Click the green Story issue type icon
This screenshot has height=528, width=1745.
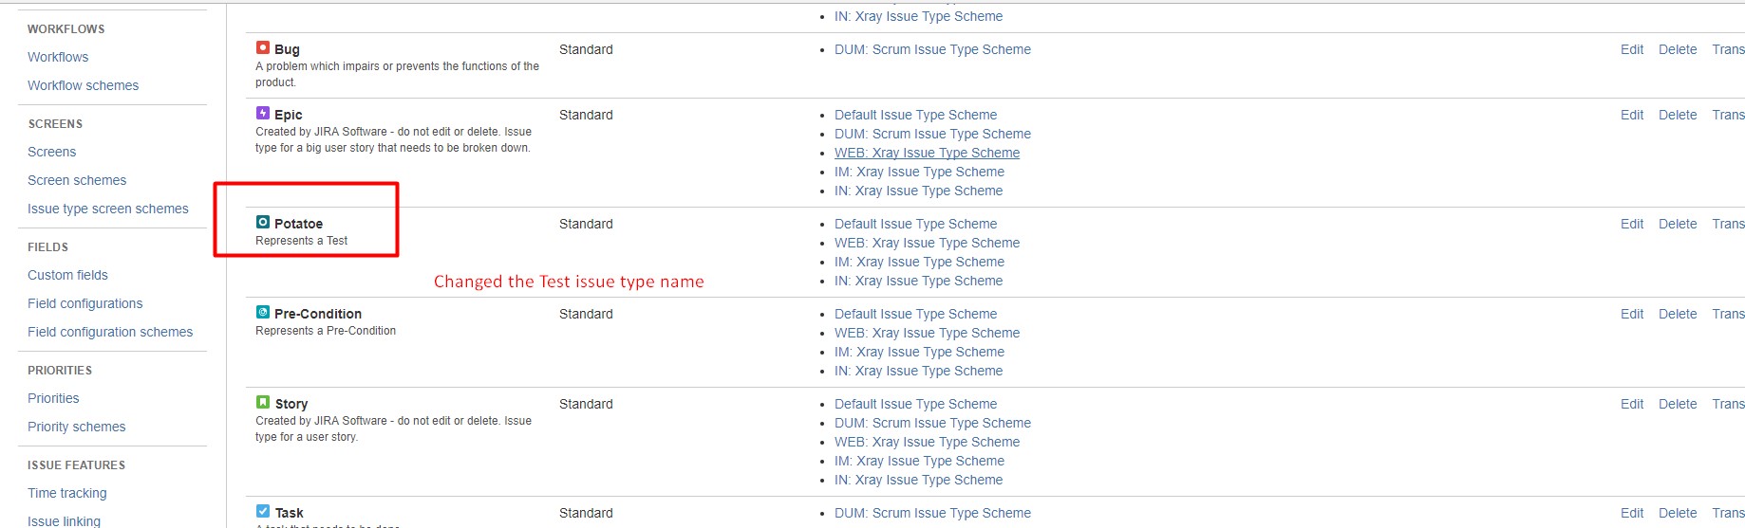pyautogui.click(x=263, y=402)
